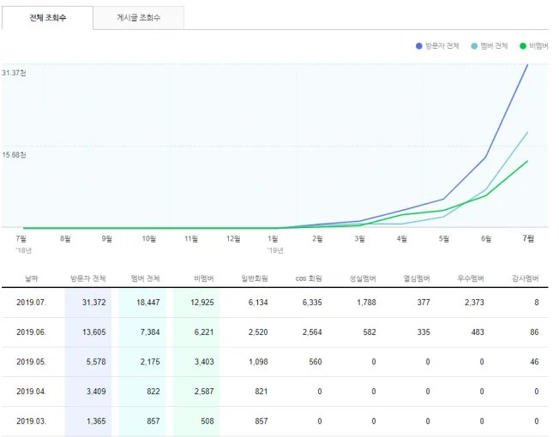Click the 7,384 members cell

coord(150,332)
